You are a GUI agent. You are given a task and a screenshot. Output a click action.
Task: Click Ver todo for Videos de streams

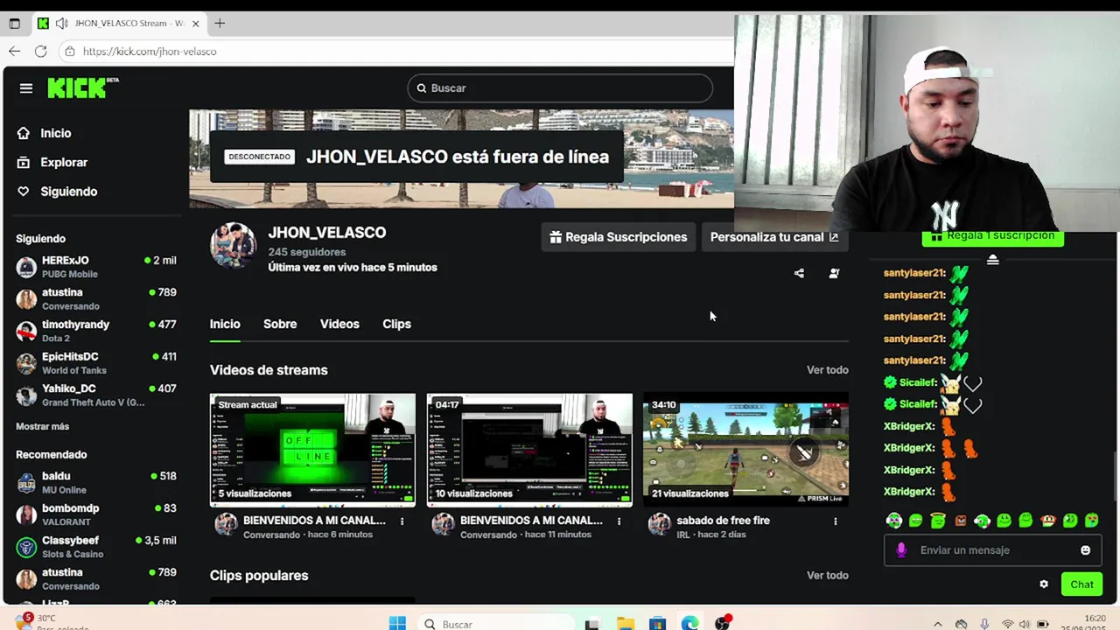pos(827,370)
